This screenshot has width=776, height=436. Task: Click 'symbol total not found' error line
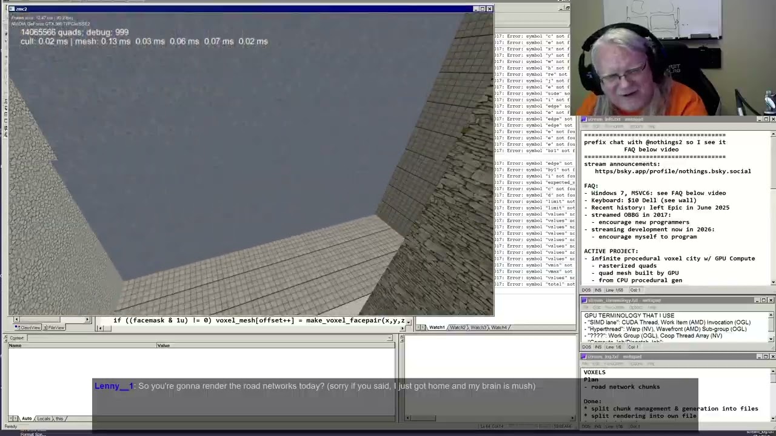click(x=535, y=285)
